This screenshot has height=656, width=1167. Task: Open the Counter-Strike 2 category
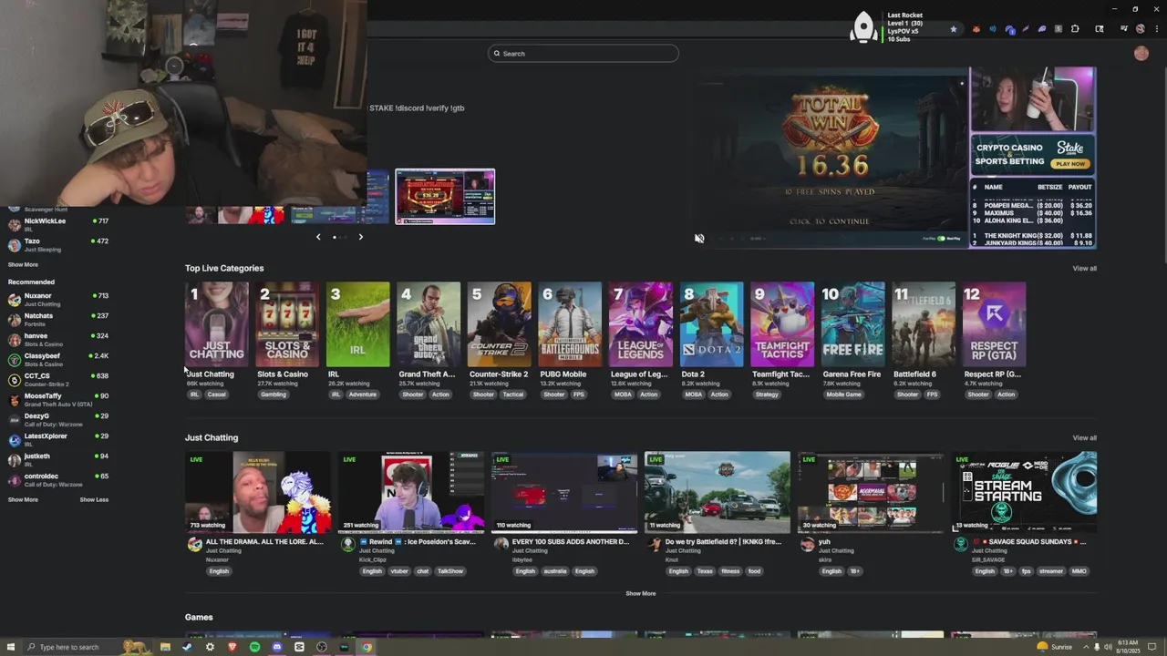499,324
